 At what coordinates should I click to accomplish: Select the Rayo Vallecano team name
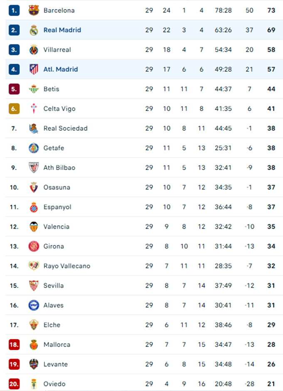point(67,266)
